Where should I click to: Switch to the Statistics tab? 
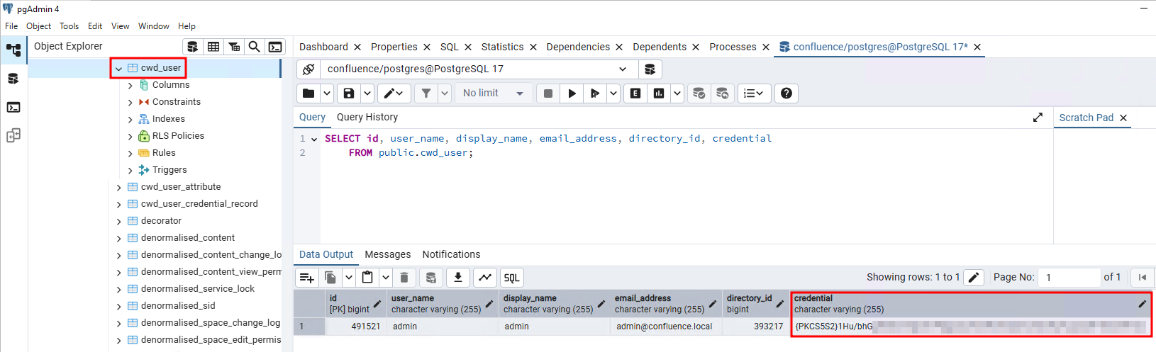(x=502, y=47)
